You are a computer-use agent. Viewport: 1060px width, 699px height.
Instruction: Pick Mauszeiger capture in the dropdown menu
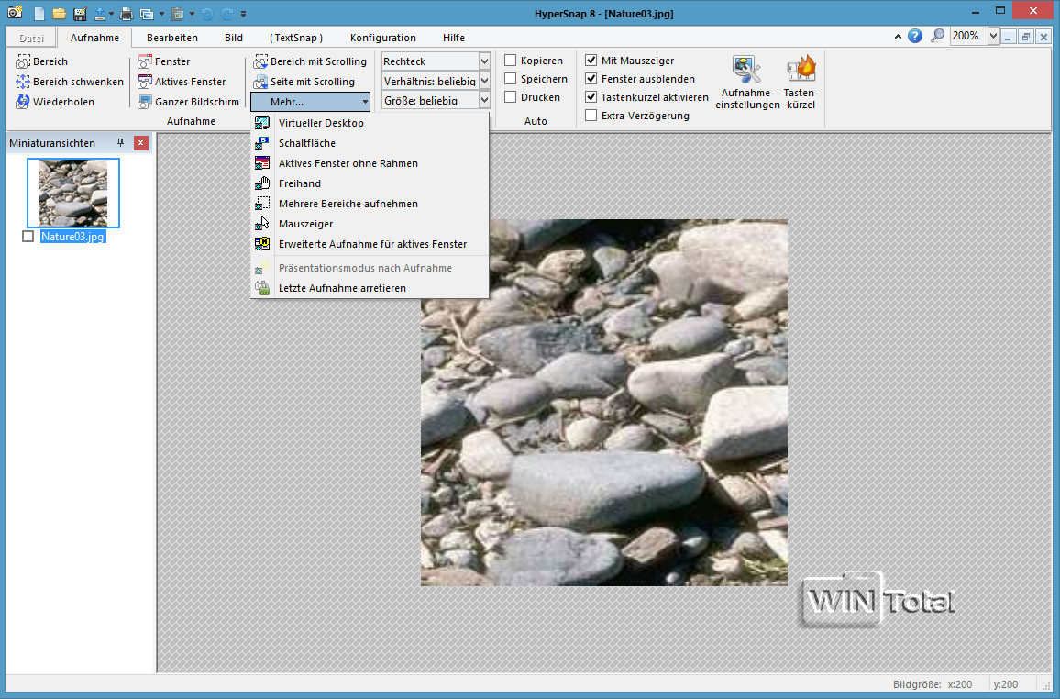[305, 224]
